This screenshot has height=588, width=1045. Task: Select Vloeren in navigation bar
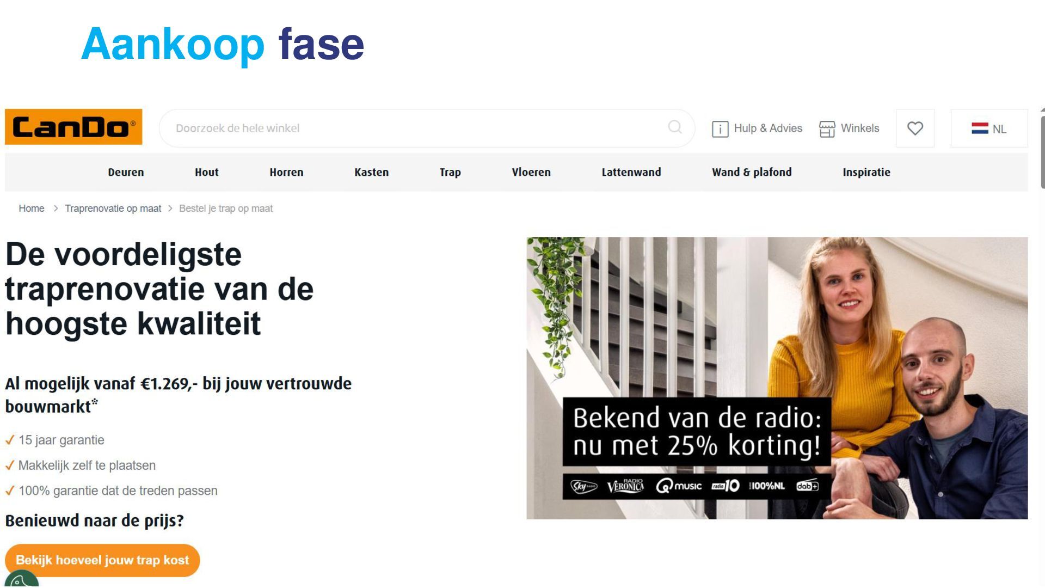pos(531,172)
